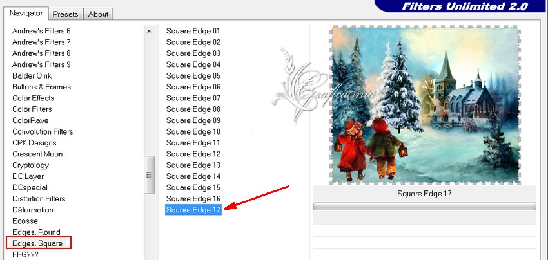Select the Edges, Square filter category
The image size is (548, 260).
(39, 243)
